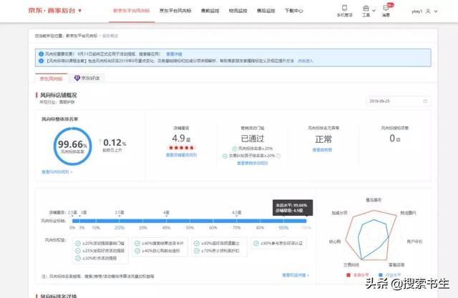Click the 京东·商家后台 logo

52,11
